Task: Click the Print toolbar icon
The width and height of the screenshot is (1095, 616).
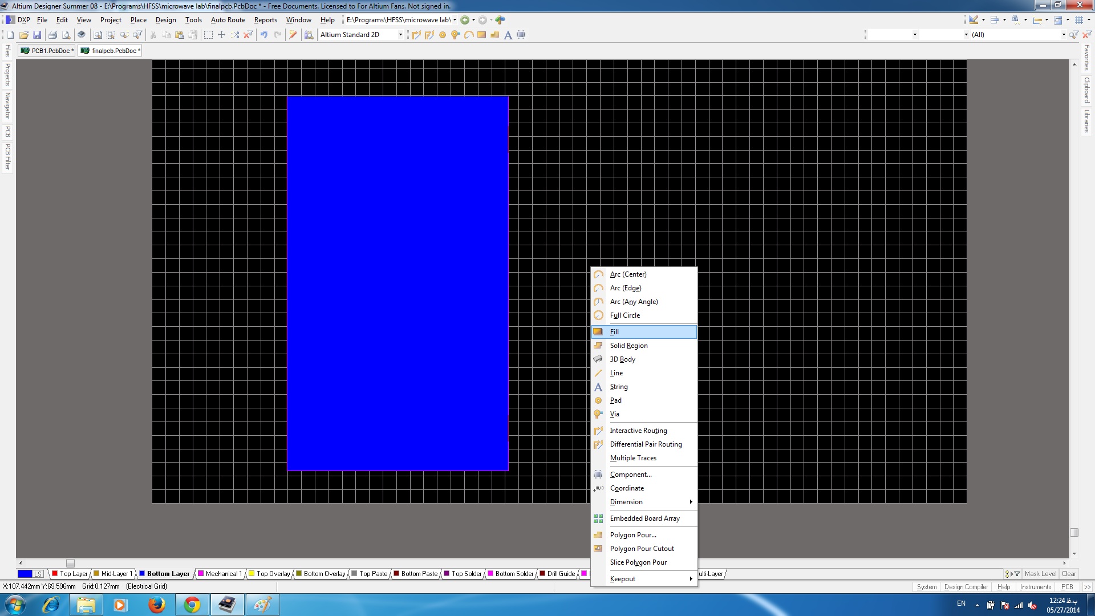Action: point(52,35)
